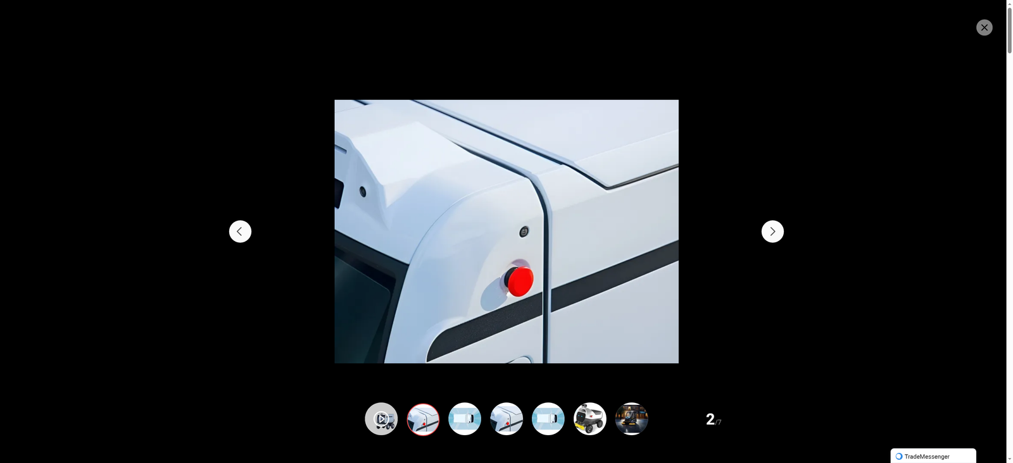Show the fourth thumbnail with red button
This screenshot has width=1013, height=463.
pyautogui.click(x=507, y=419)
